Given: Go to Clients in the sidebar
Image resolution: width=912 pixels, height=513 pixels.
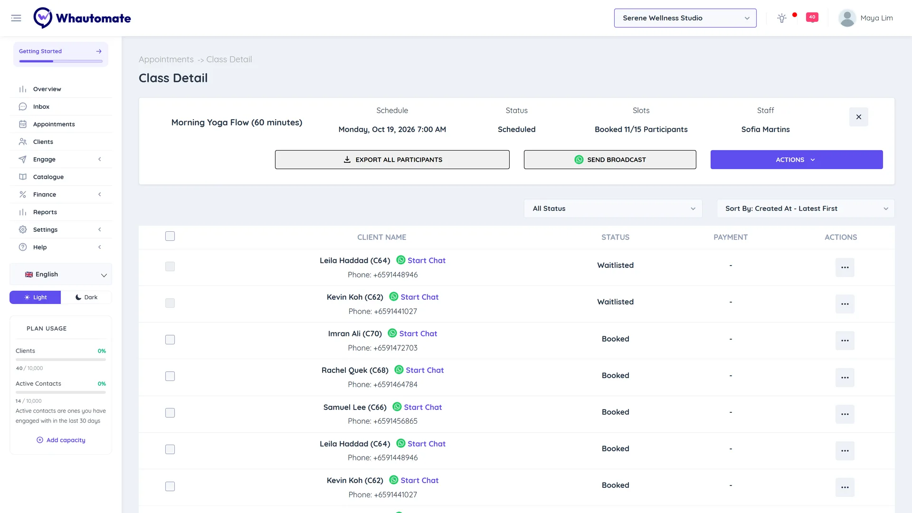Looking at the screenshot, I should coord(61,142).
